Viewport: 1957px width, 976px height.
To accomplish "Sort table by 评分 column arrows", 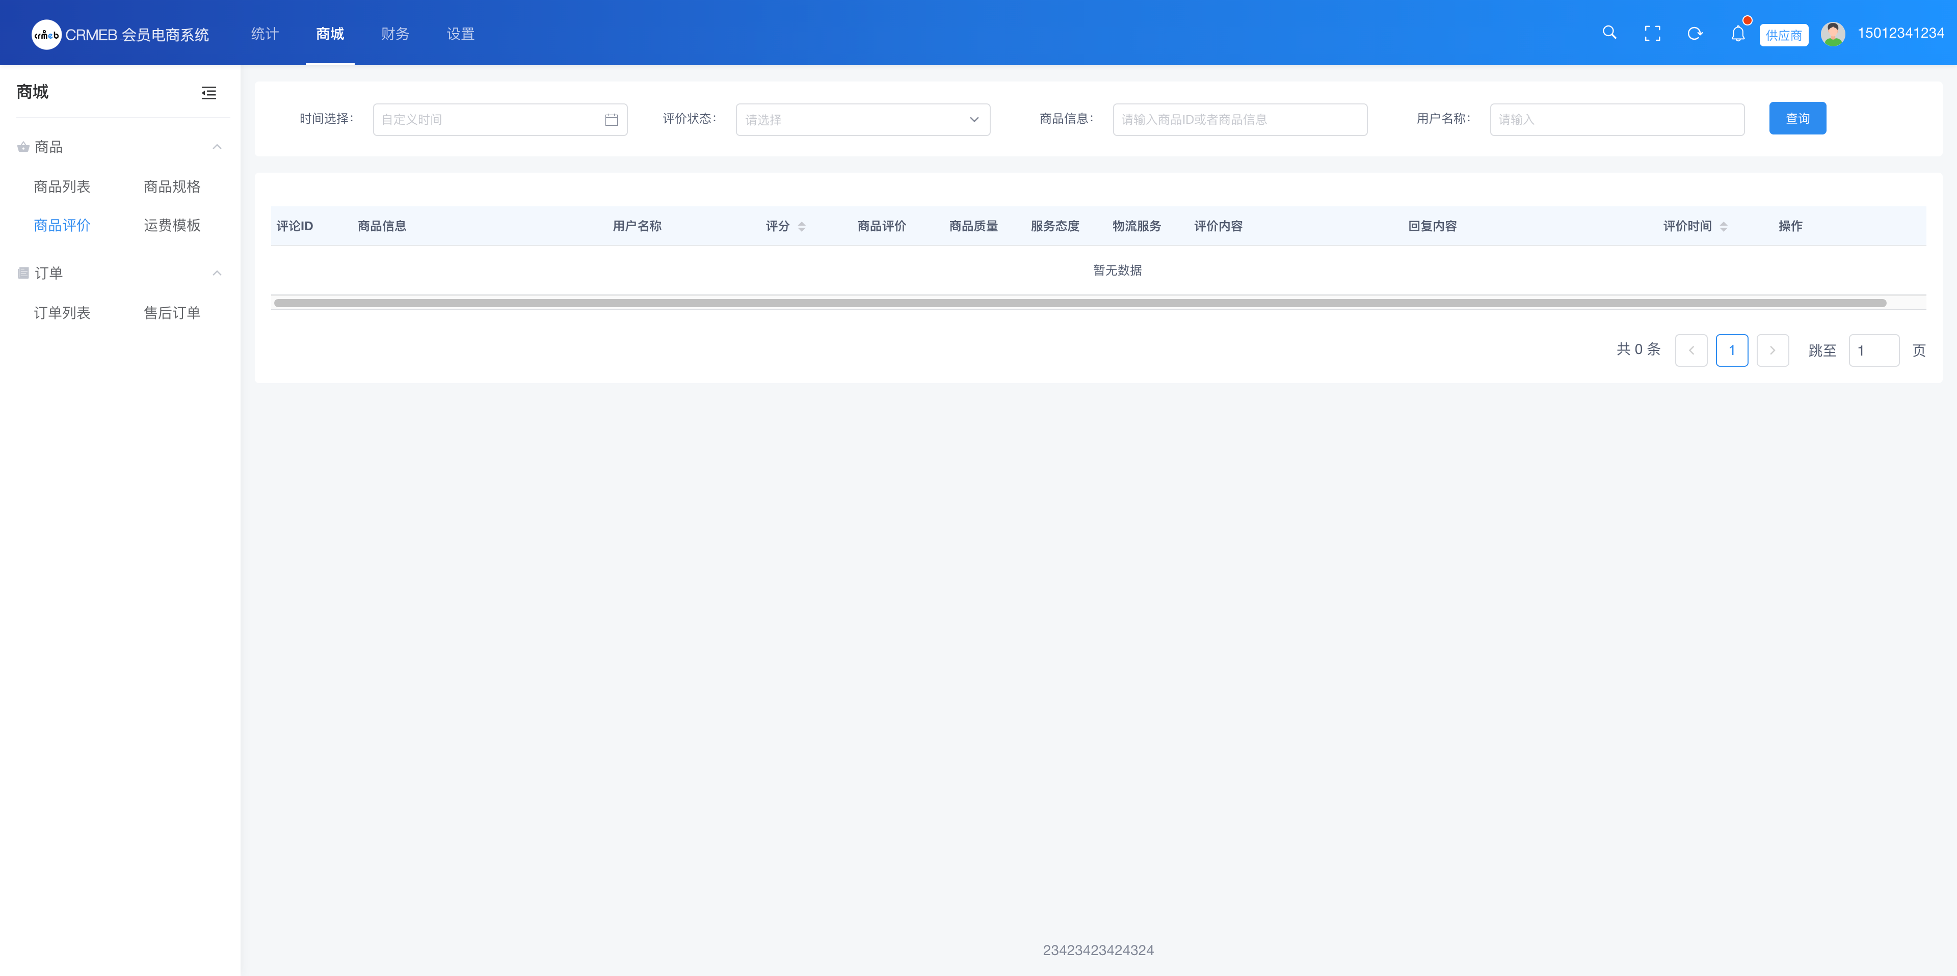I will point(802,226).
